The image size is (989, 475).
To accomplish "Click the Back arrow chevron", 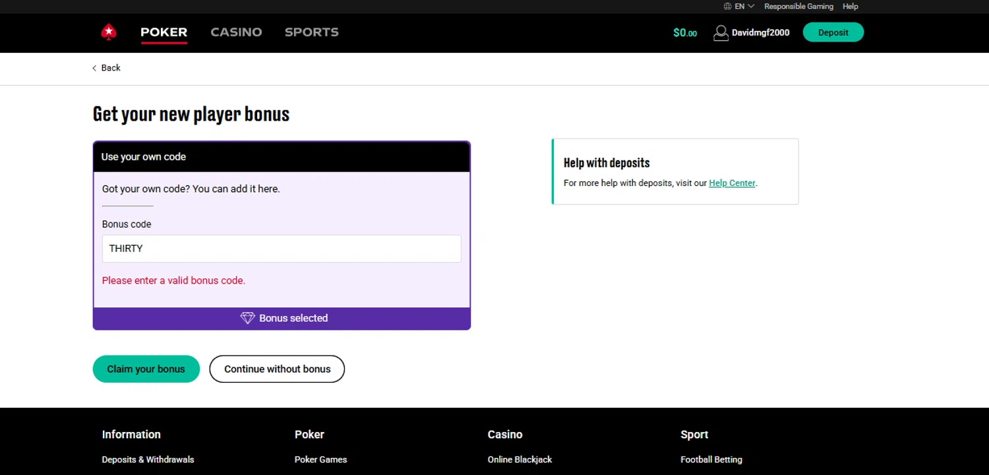I will coord(94,68).
